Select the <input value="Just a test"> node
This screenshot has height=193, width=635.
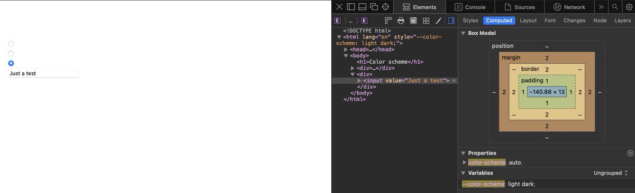coord(394,81)
